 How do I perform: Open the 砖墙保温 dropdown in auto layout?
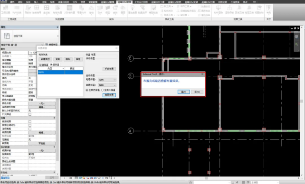(107, 85)
